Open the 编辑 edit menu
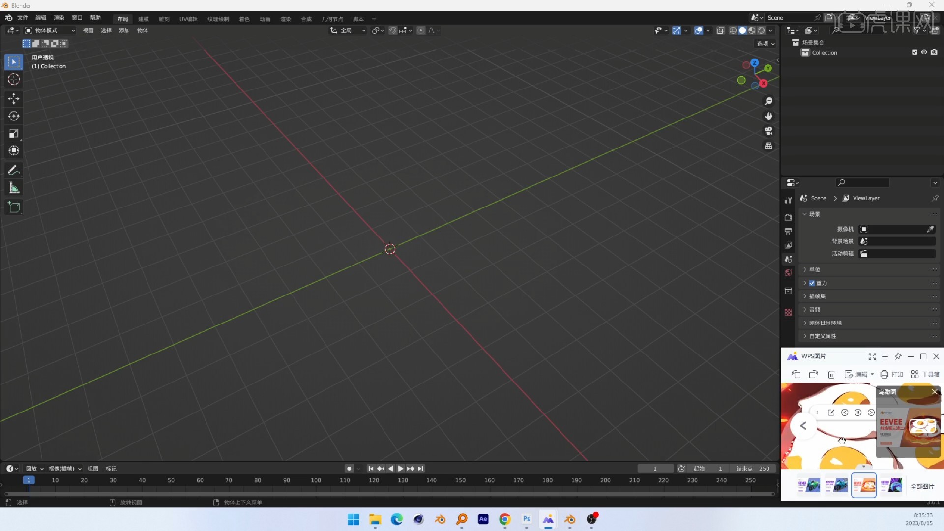The width and height of the screenshot is (944, 531). coord(41,18)
